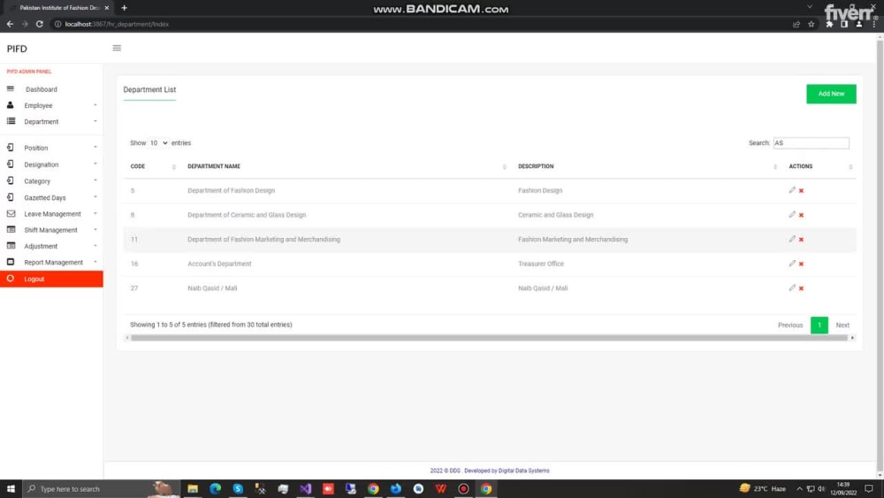This screenshot has width=884, height=498.
Task: Edit Fashion Marketing and Merchandising department
Action: pyautogui.click(x=792, y=239)
